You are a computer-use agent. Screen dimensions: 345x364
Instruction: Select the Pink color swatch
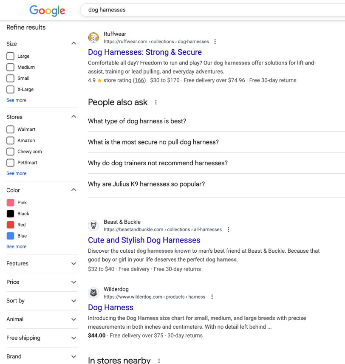(x=11, y=203)
